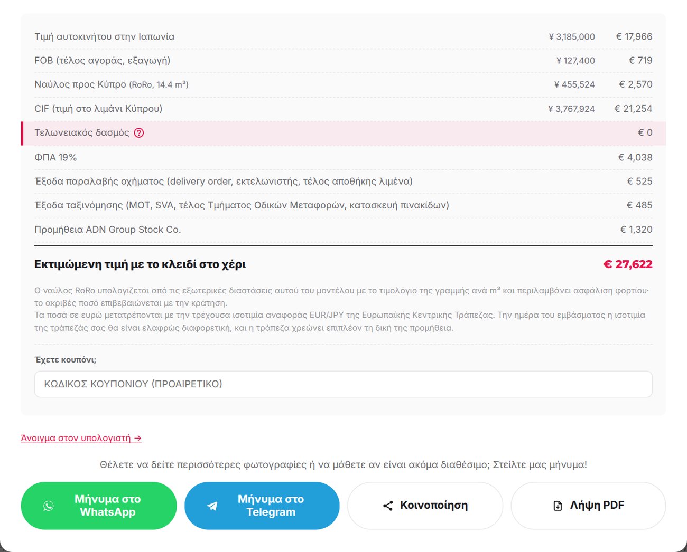The image size is (687, 552).
Task: Select the VAT amount '€ 4,038'
Action: [635, 157]
